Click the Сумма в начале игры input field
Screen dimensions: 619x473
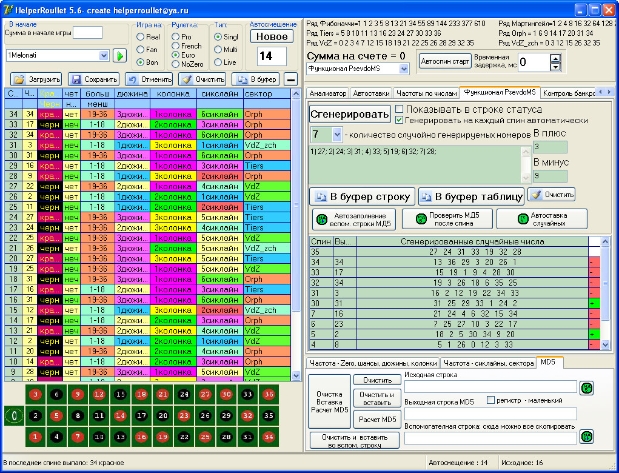click(87, 33)
